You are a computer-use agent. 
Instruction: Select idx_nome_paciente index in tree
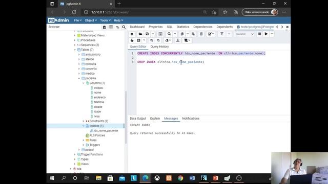coord(106,131)
